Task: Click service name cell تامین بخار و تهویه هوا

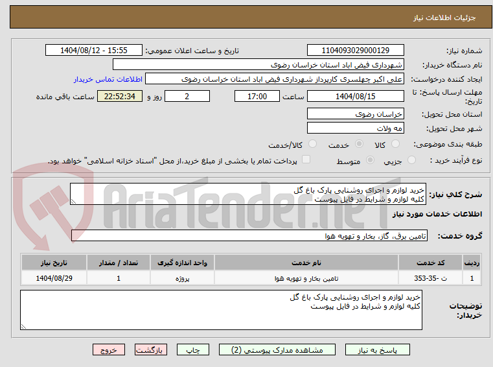Action: click(x=306, y=278)
